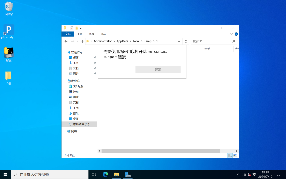Refresh the current folder view

point(186,41)
